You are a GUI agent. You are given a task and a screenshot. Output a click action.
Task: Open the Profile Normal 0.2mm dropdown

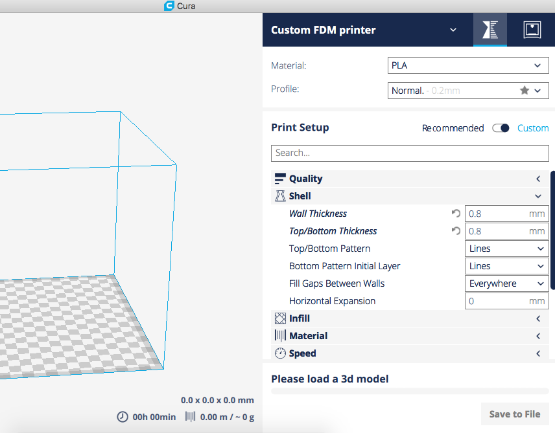[x=468, y=91]
